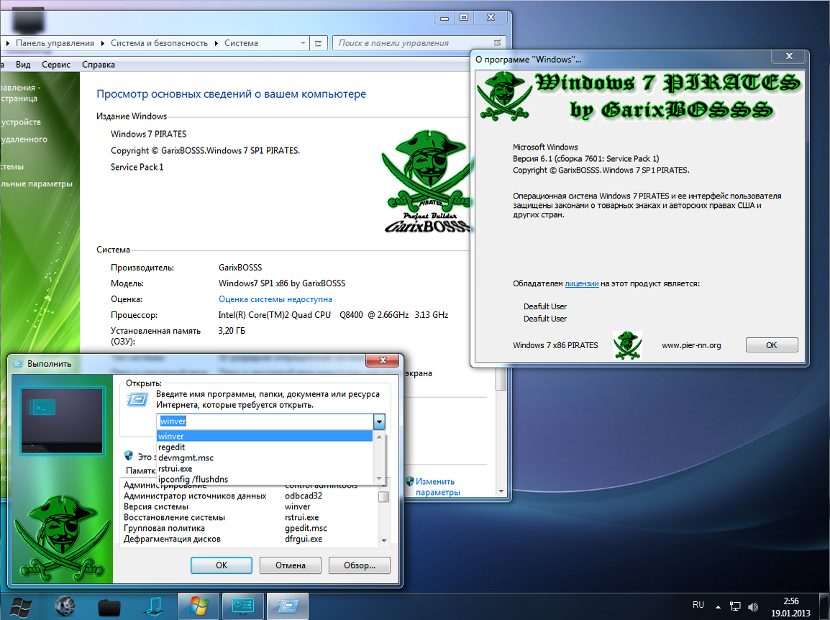Screen dimensions: 830x620
Task: Click the Run icon beside Открыть text
Action: coord(137,399)
